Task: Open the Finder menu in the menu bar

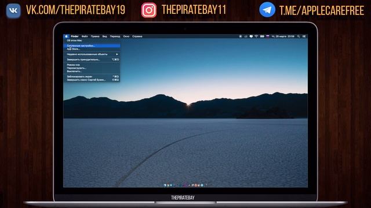Action: coord(75,36)
